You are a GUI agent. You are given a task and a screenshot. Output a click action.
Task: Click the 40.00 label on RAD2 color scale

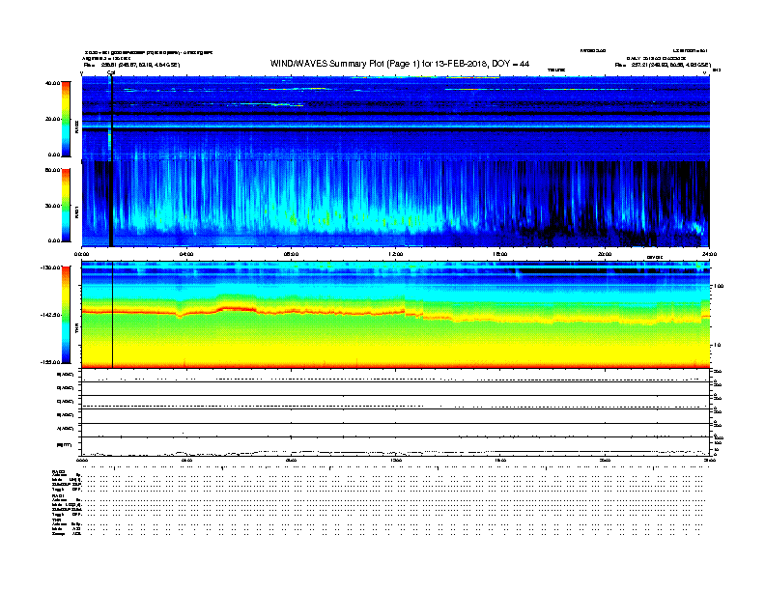(x=52, y=83)
